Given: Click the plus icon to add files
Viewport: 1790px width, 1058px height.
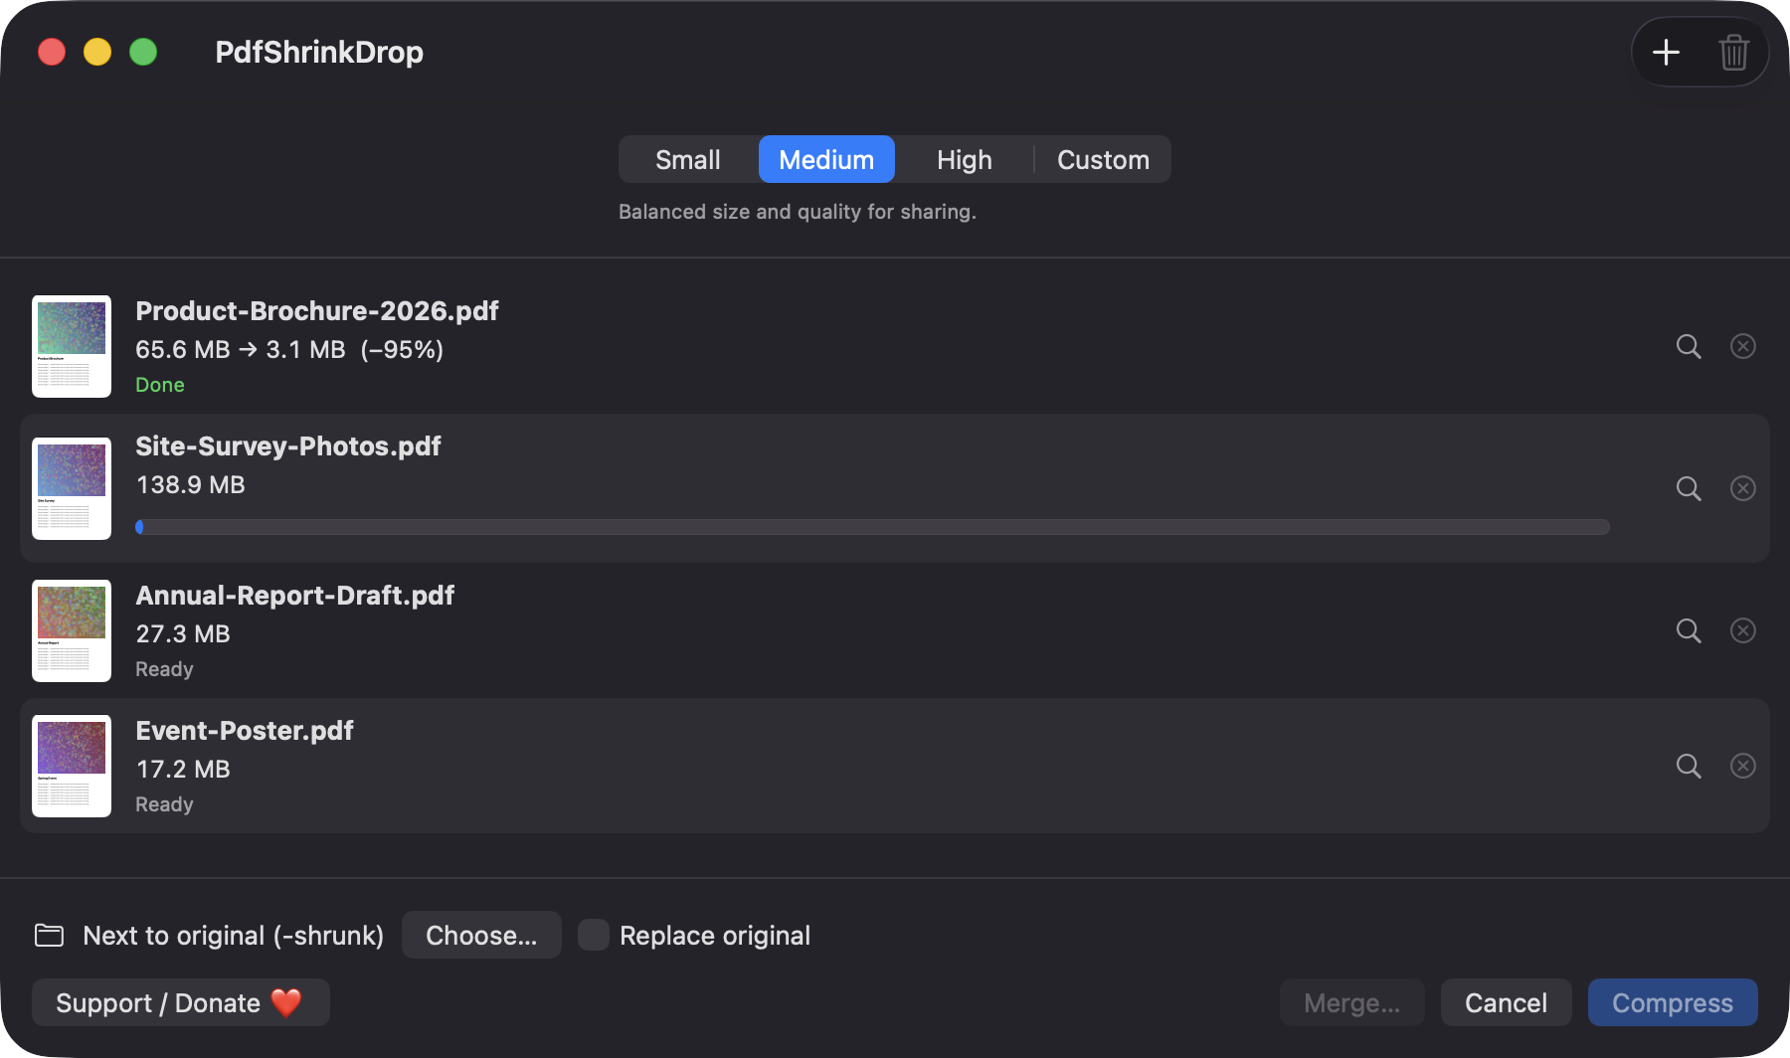Looking at the screenshot, I should pyautogui.click(x=1666, y=52).
